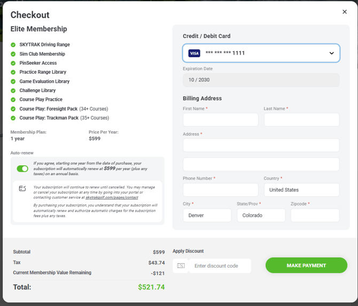Click the subscription terms edit icon
The image size is (358, 306).
[x=22, y=189]
